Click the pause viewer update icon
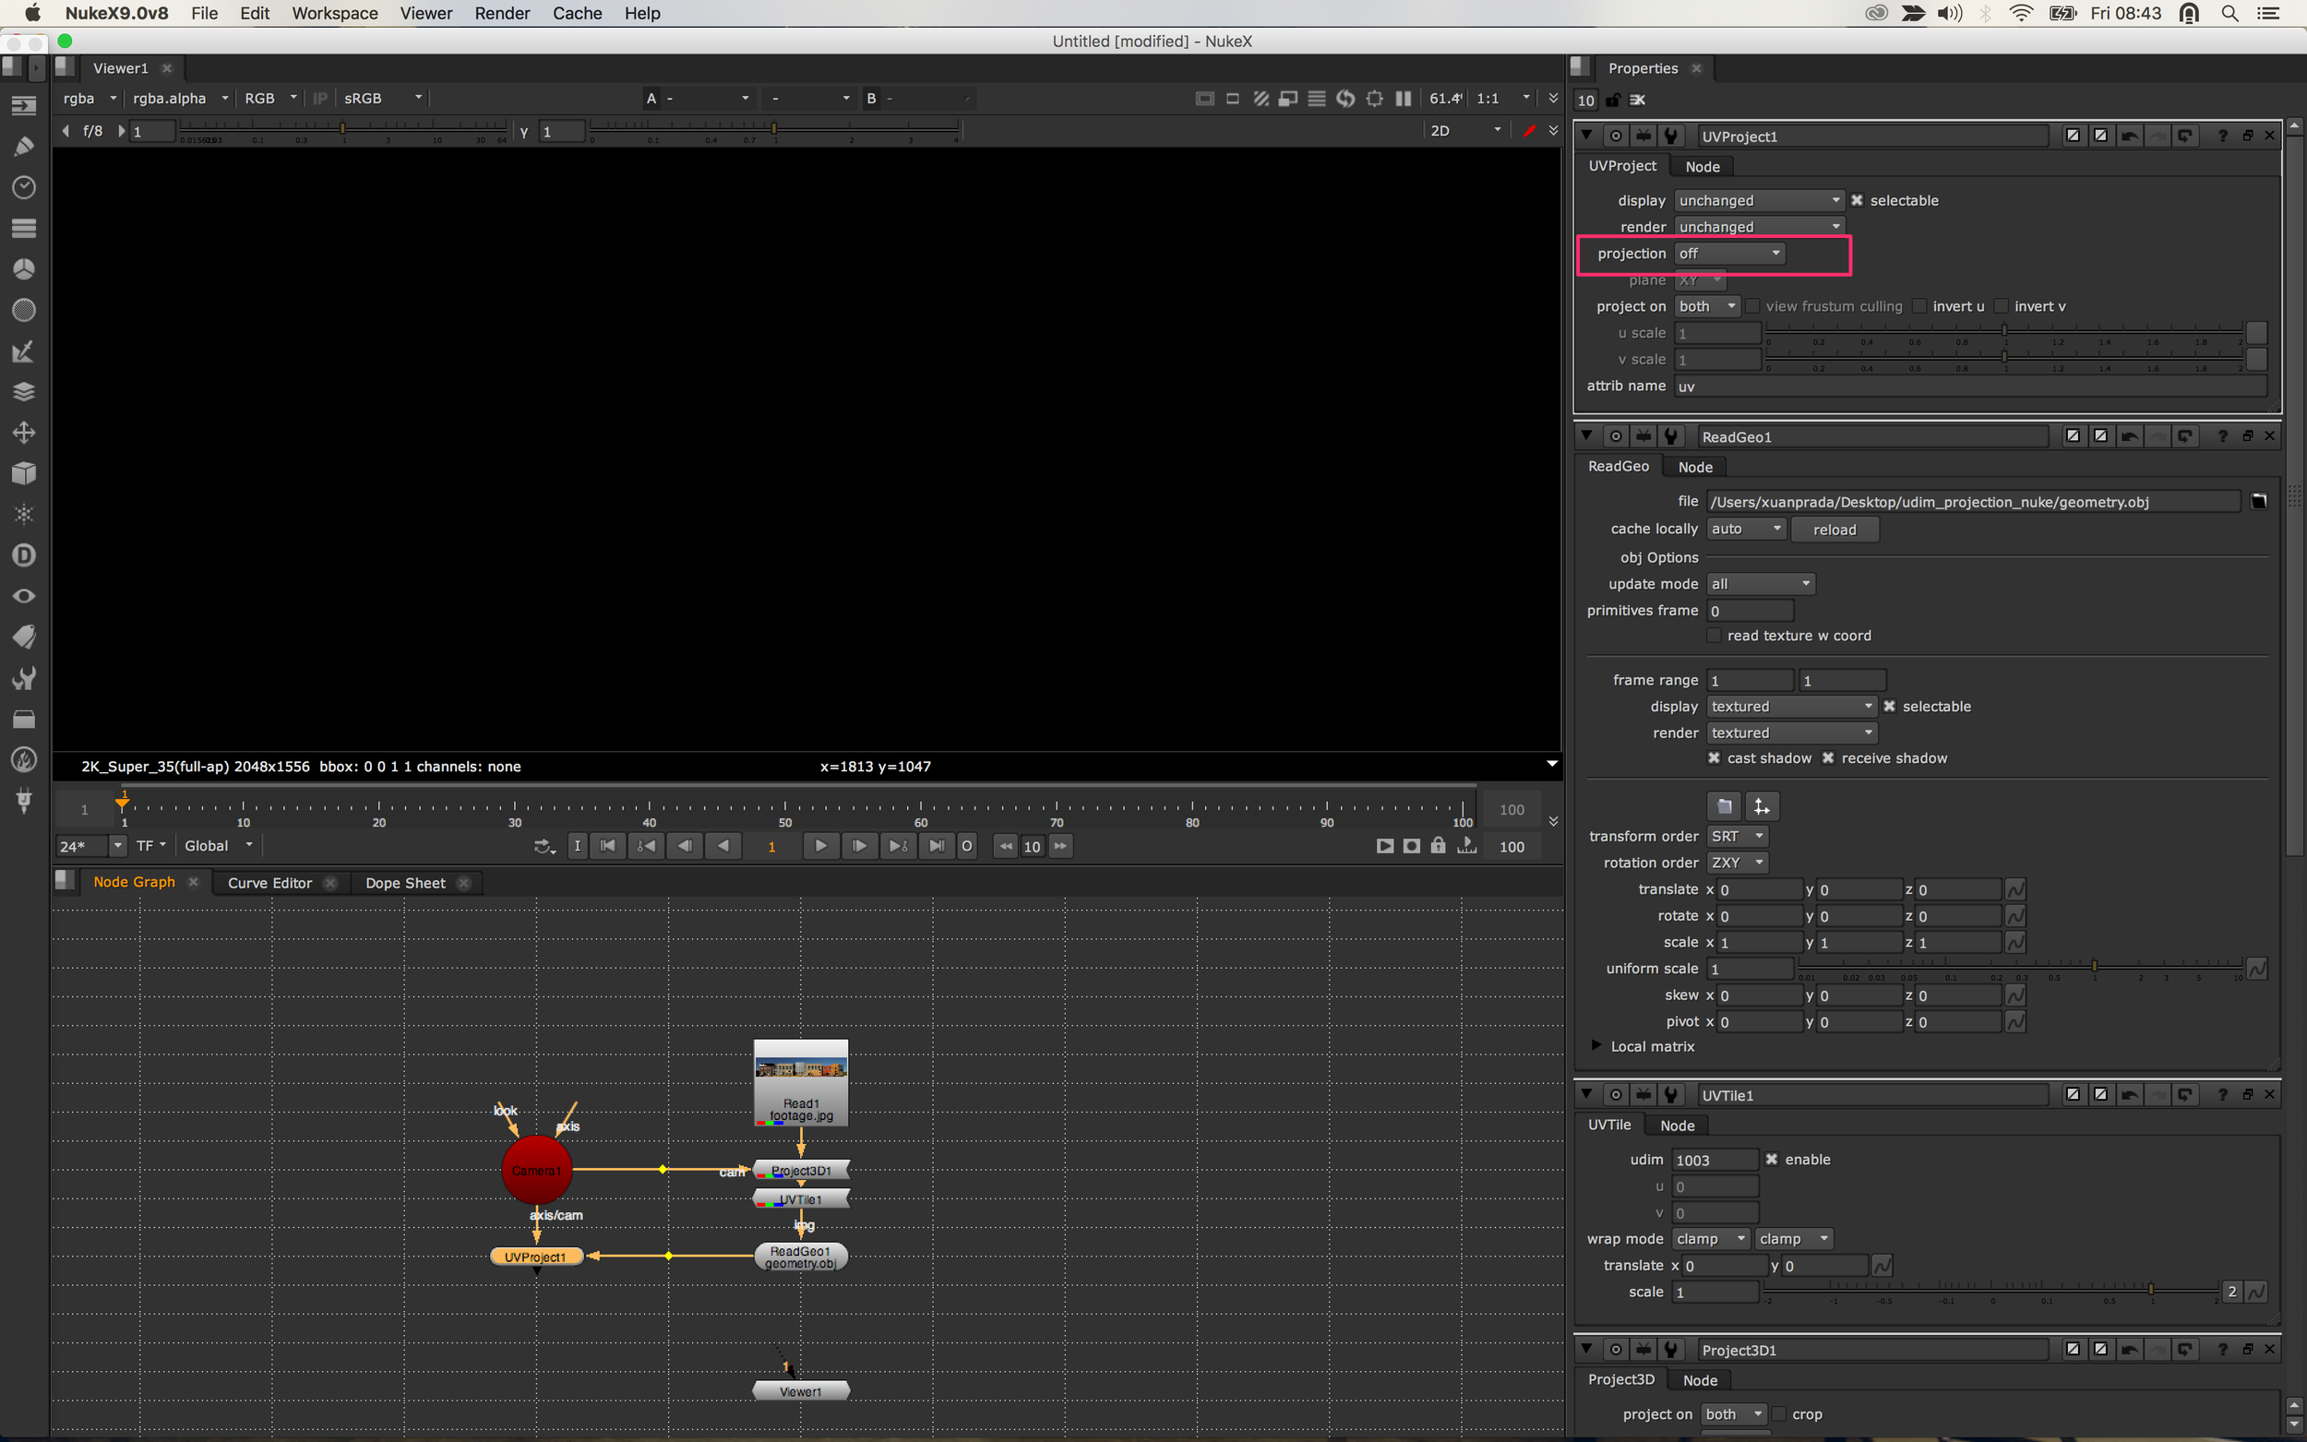 pos(1403,98)
